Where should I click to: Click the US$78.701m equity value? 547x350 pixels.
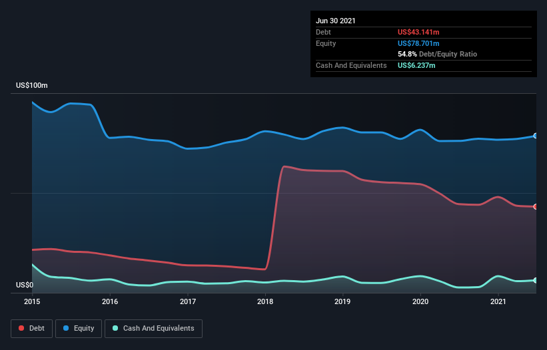418,43
